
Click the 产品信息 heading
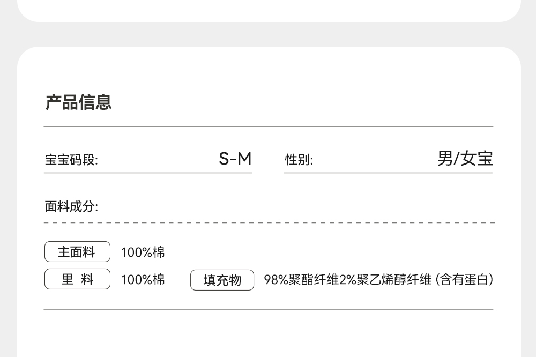pos(78,102)
